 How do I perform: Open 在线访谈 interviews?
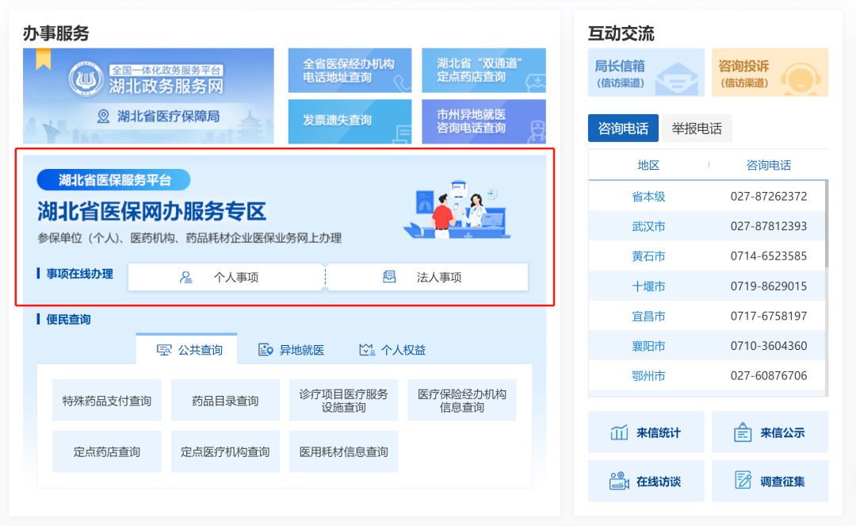[x=647, y=481]
